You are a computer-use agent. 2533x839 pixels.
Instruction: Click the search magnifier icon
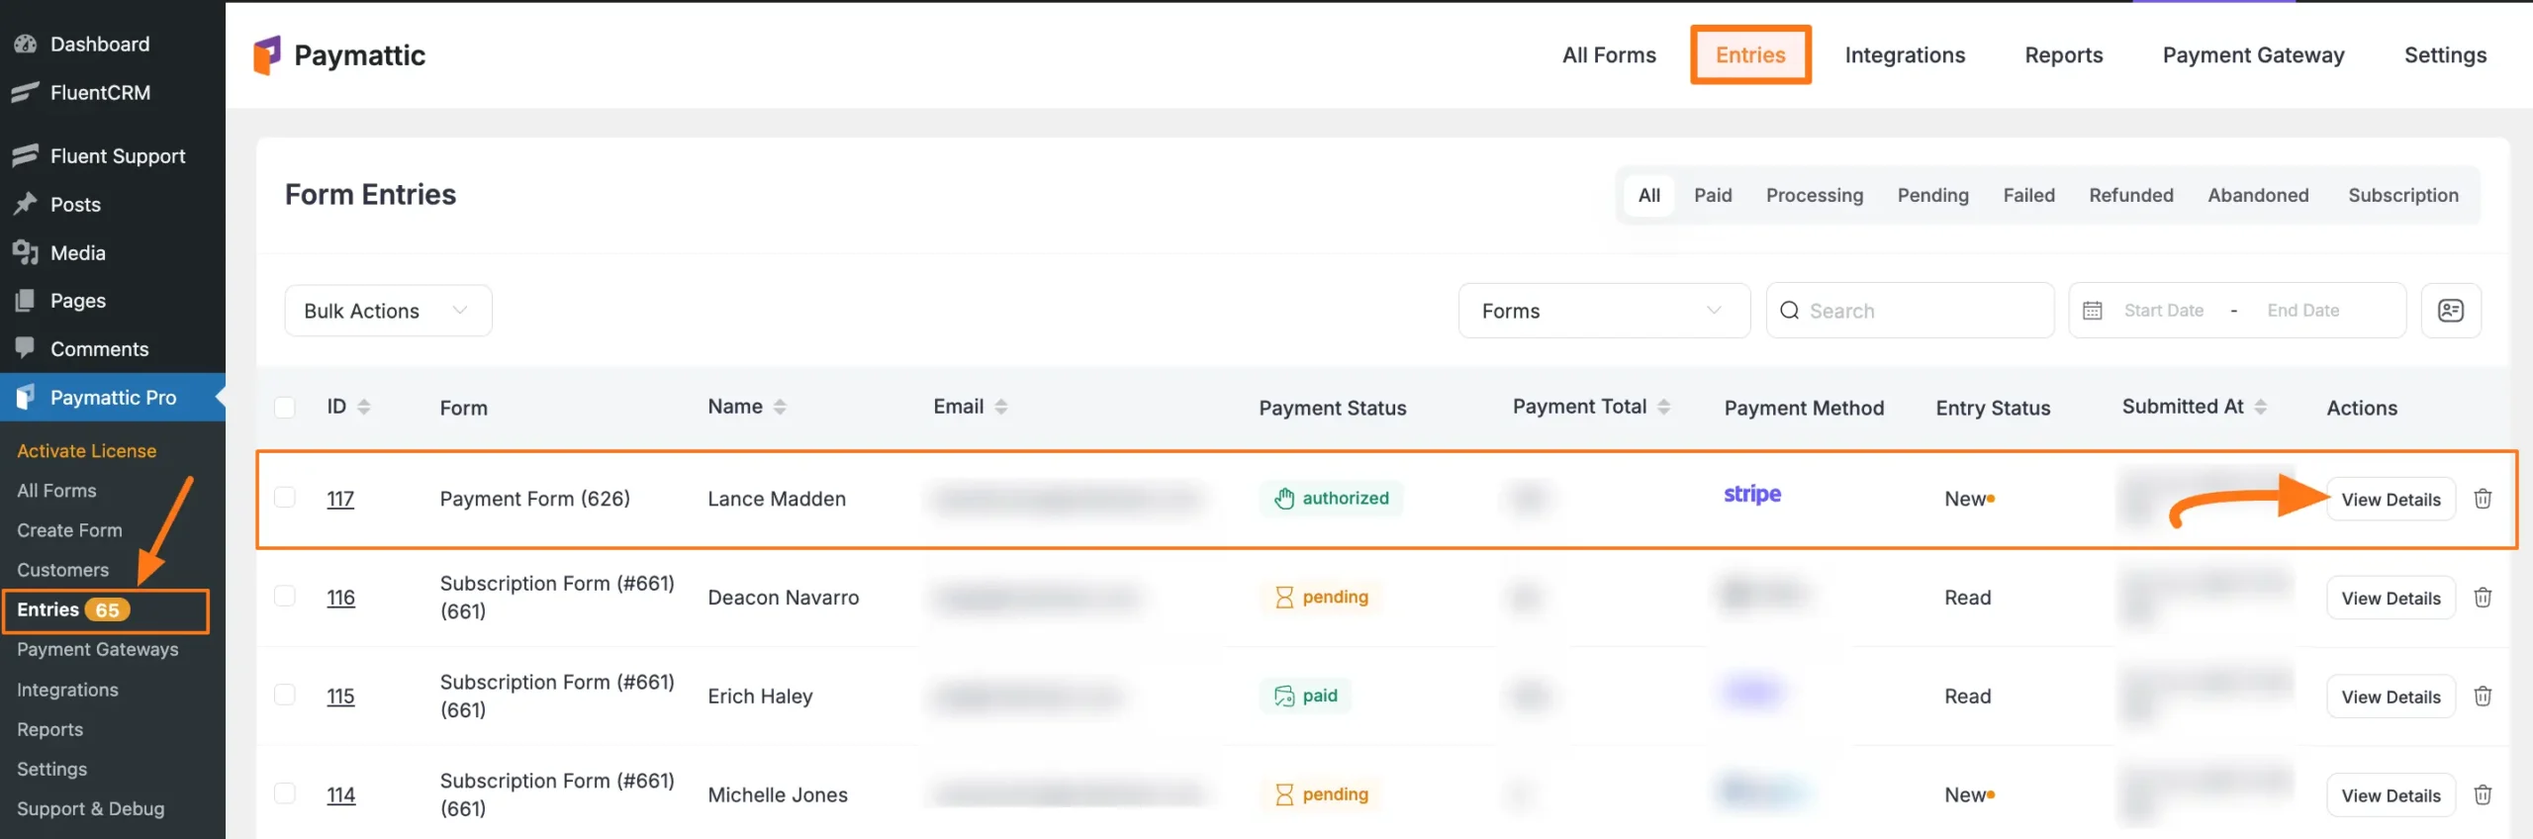pyautogui.click(x=1789, y=310)
